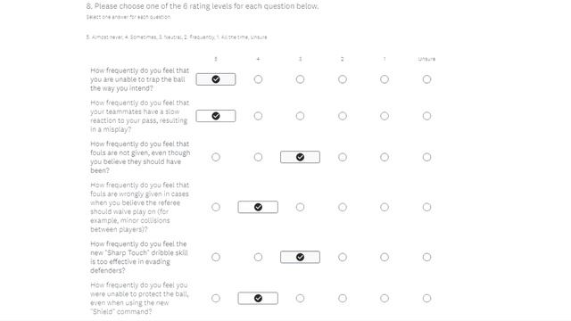
Task: Select rating 4 for trapping the ball question
Action: coord(258,79)
